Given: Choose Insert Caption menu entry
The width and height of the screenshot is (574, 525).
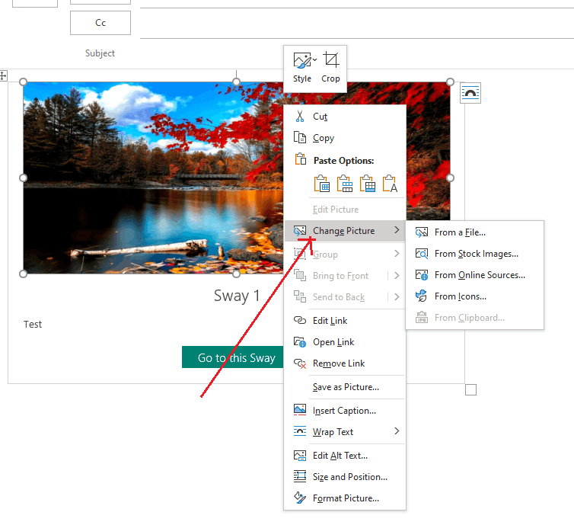Looking at the screenshot, I should [345, 411].
